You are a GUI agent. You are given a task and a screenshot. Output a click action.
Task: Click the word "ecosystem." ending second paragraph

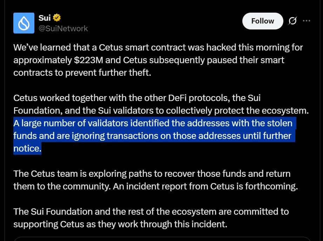point(285,111)
